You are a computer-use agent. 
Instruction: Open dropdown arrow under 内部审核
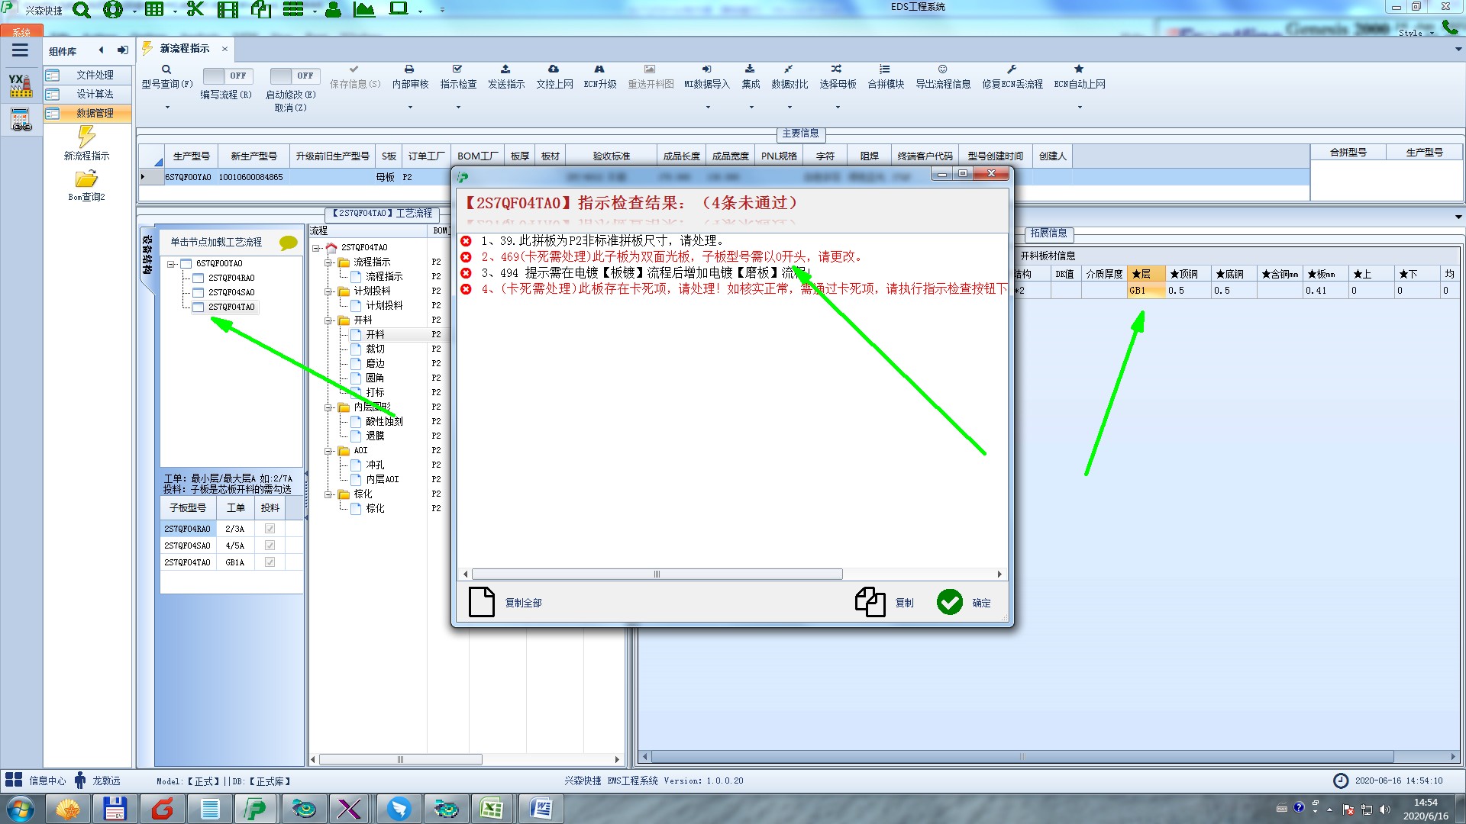[x=409, y=107]
